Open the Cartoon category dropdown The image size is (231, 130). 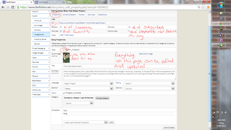pyautogui.click(x=79, y=103)
